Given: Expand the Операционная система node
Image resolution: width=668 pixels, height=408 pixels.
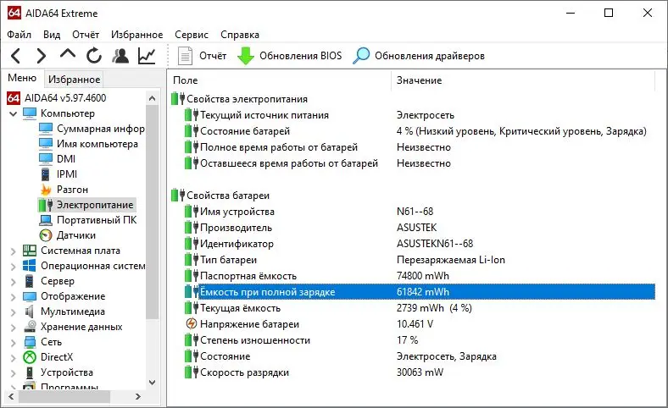Looking at the screenshot, I should [14, 267].
